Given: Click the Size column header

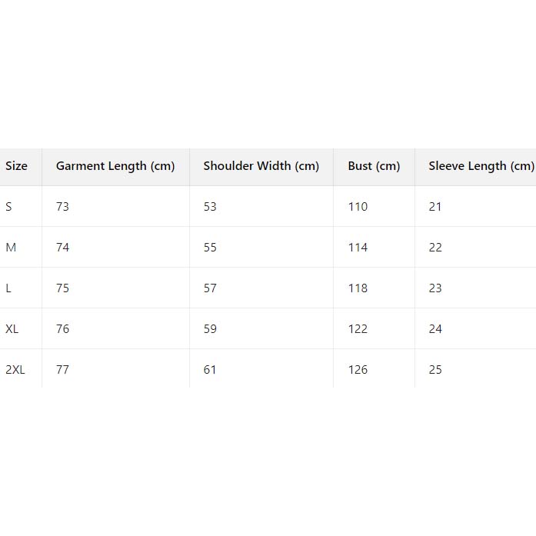Looking at the screenshot, I should click(16, 166).
